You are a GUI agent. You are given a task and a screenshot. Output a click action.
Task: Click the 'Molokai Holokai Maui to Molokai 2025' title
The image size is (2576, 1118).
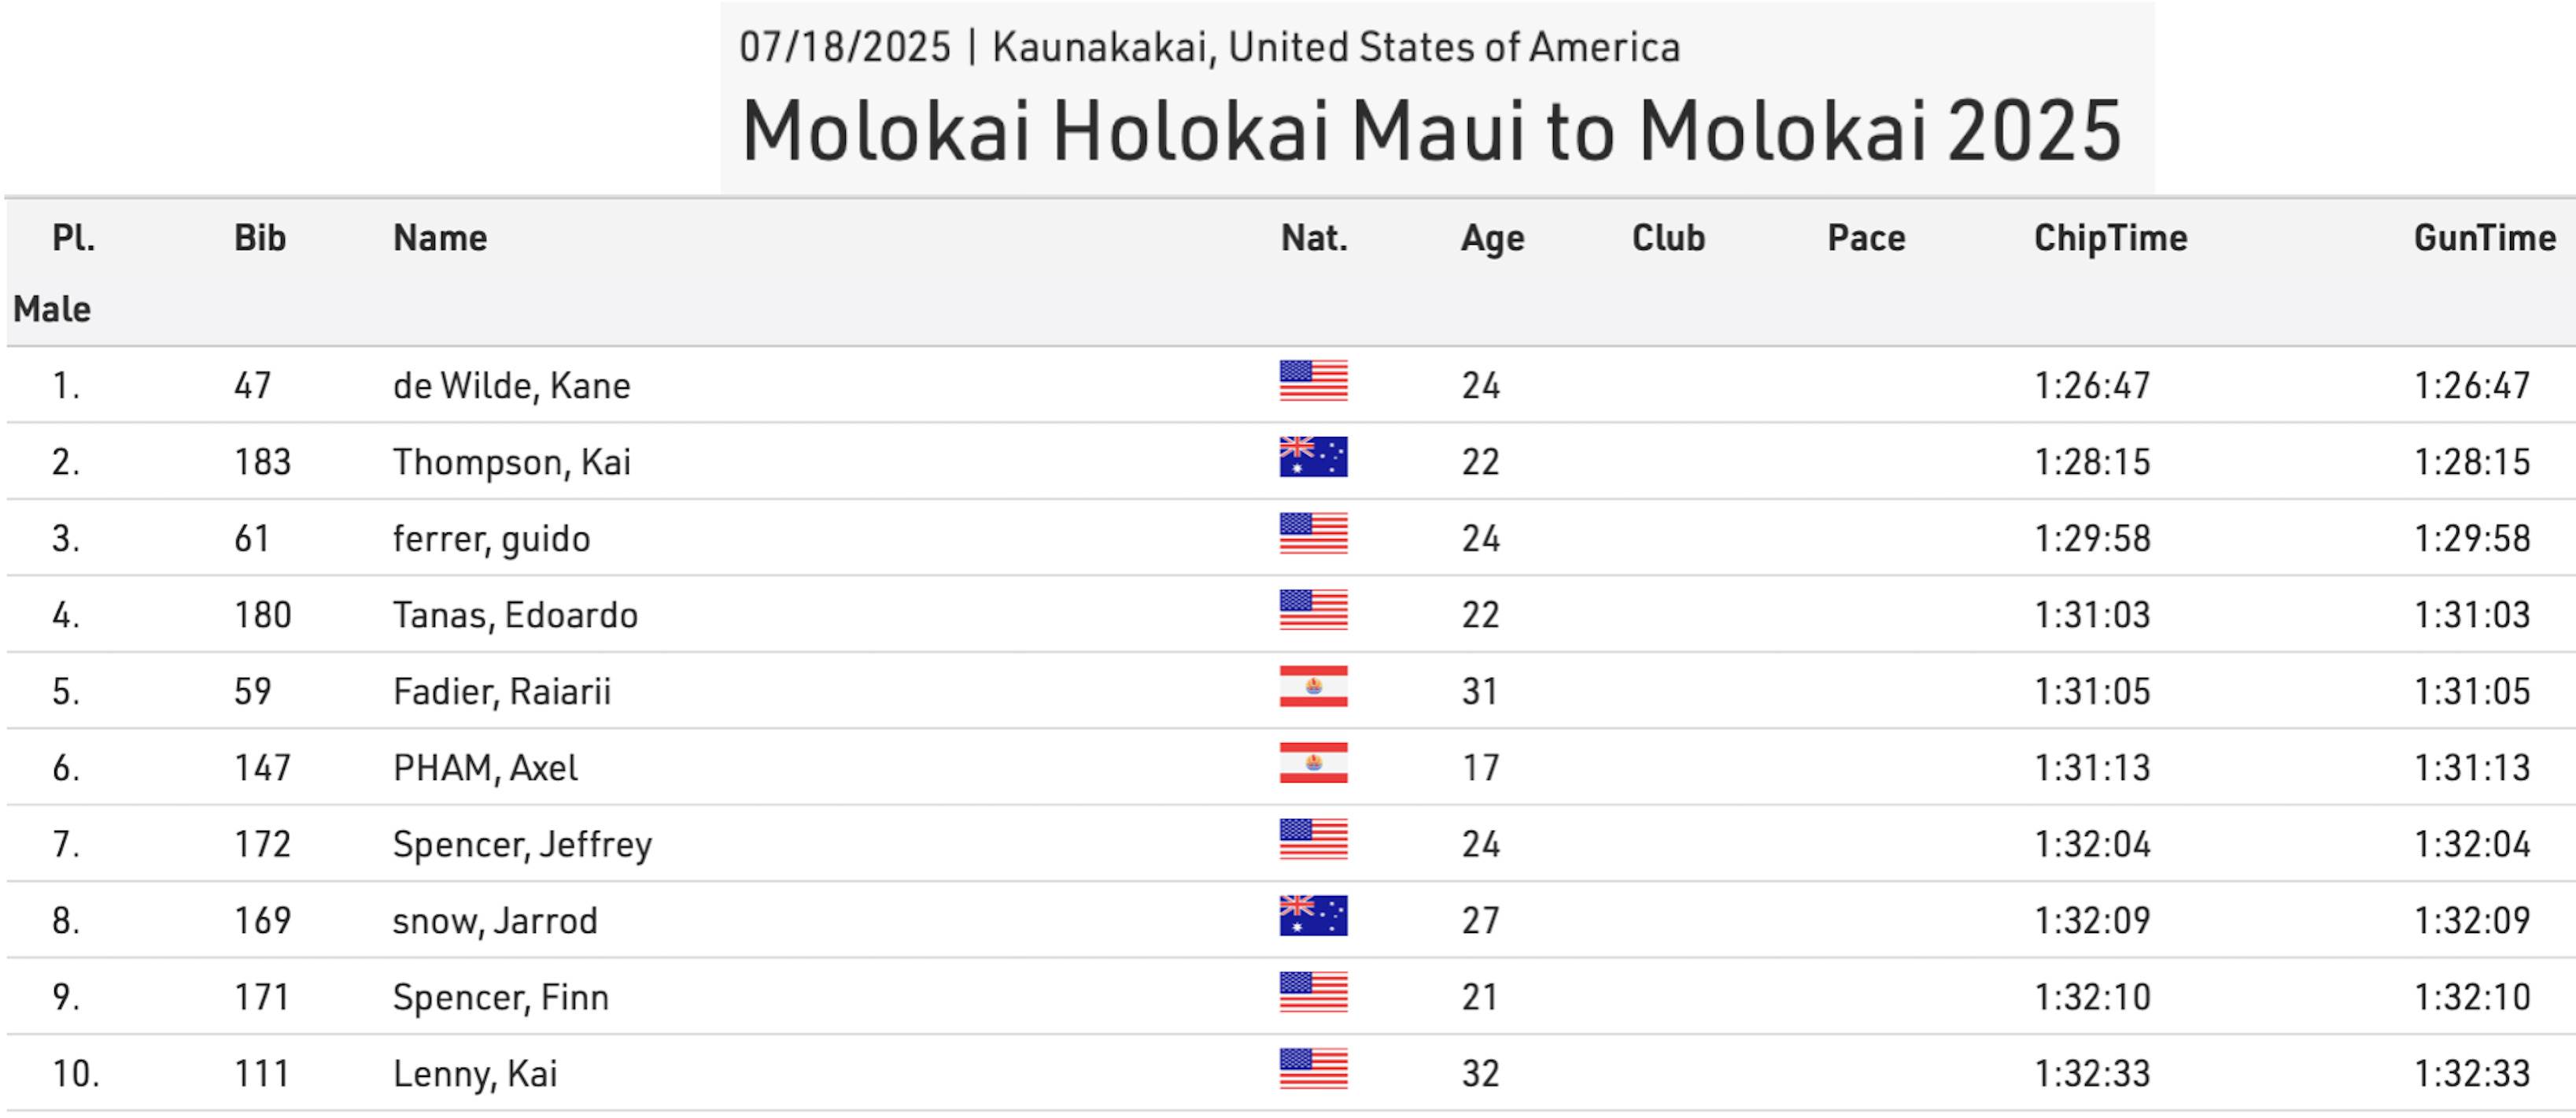pos(1431,131)
